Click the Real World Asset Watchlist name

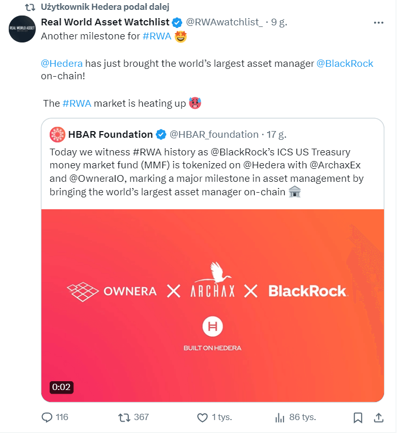[105, 22]
